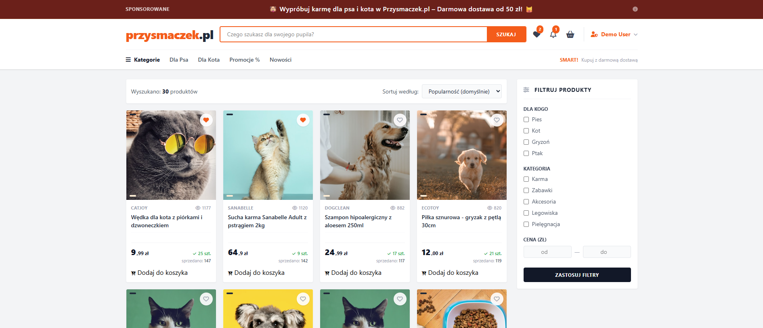Click the info icon on sponsored banner
Viewport: 763px width, 328px height.
coord(635,9)
